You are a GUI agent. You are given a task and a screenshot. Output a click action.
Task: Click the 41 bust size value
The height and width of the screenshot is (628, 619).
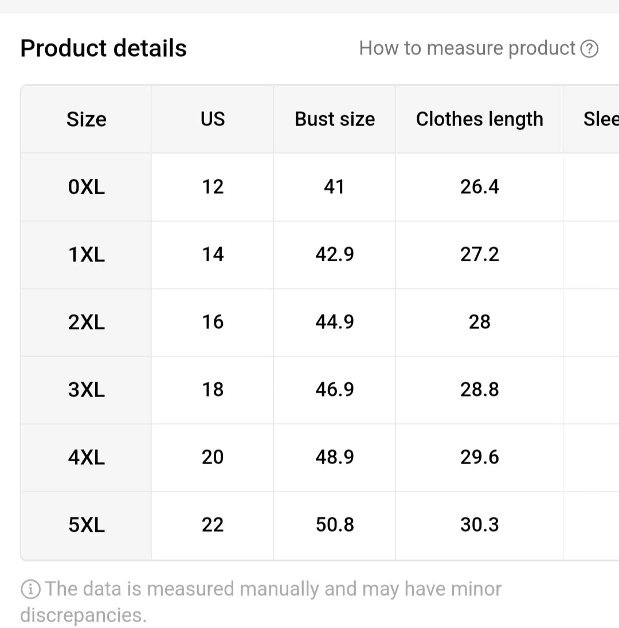(334, 187)
